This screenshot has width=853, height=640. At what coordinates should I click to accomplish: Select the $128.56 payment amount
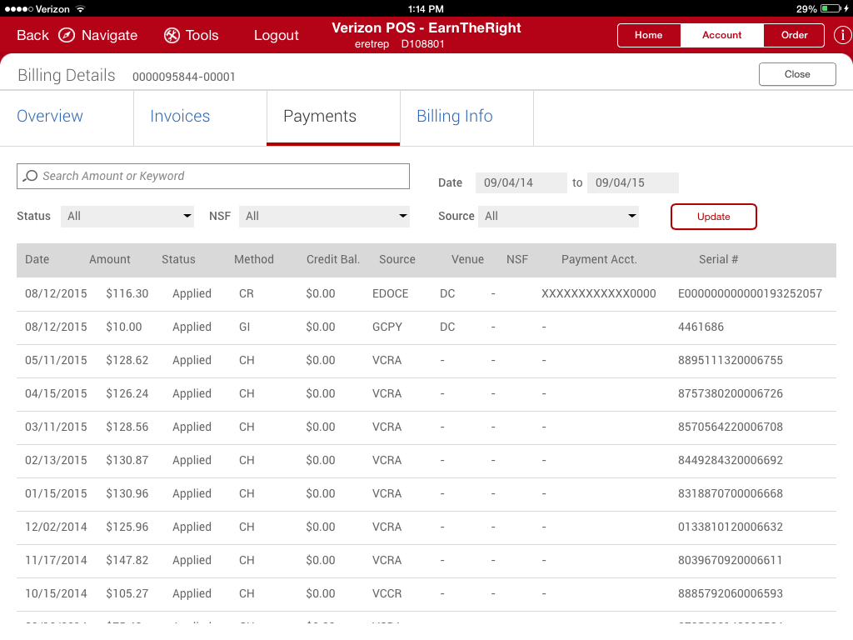[x=127, y=427]
